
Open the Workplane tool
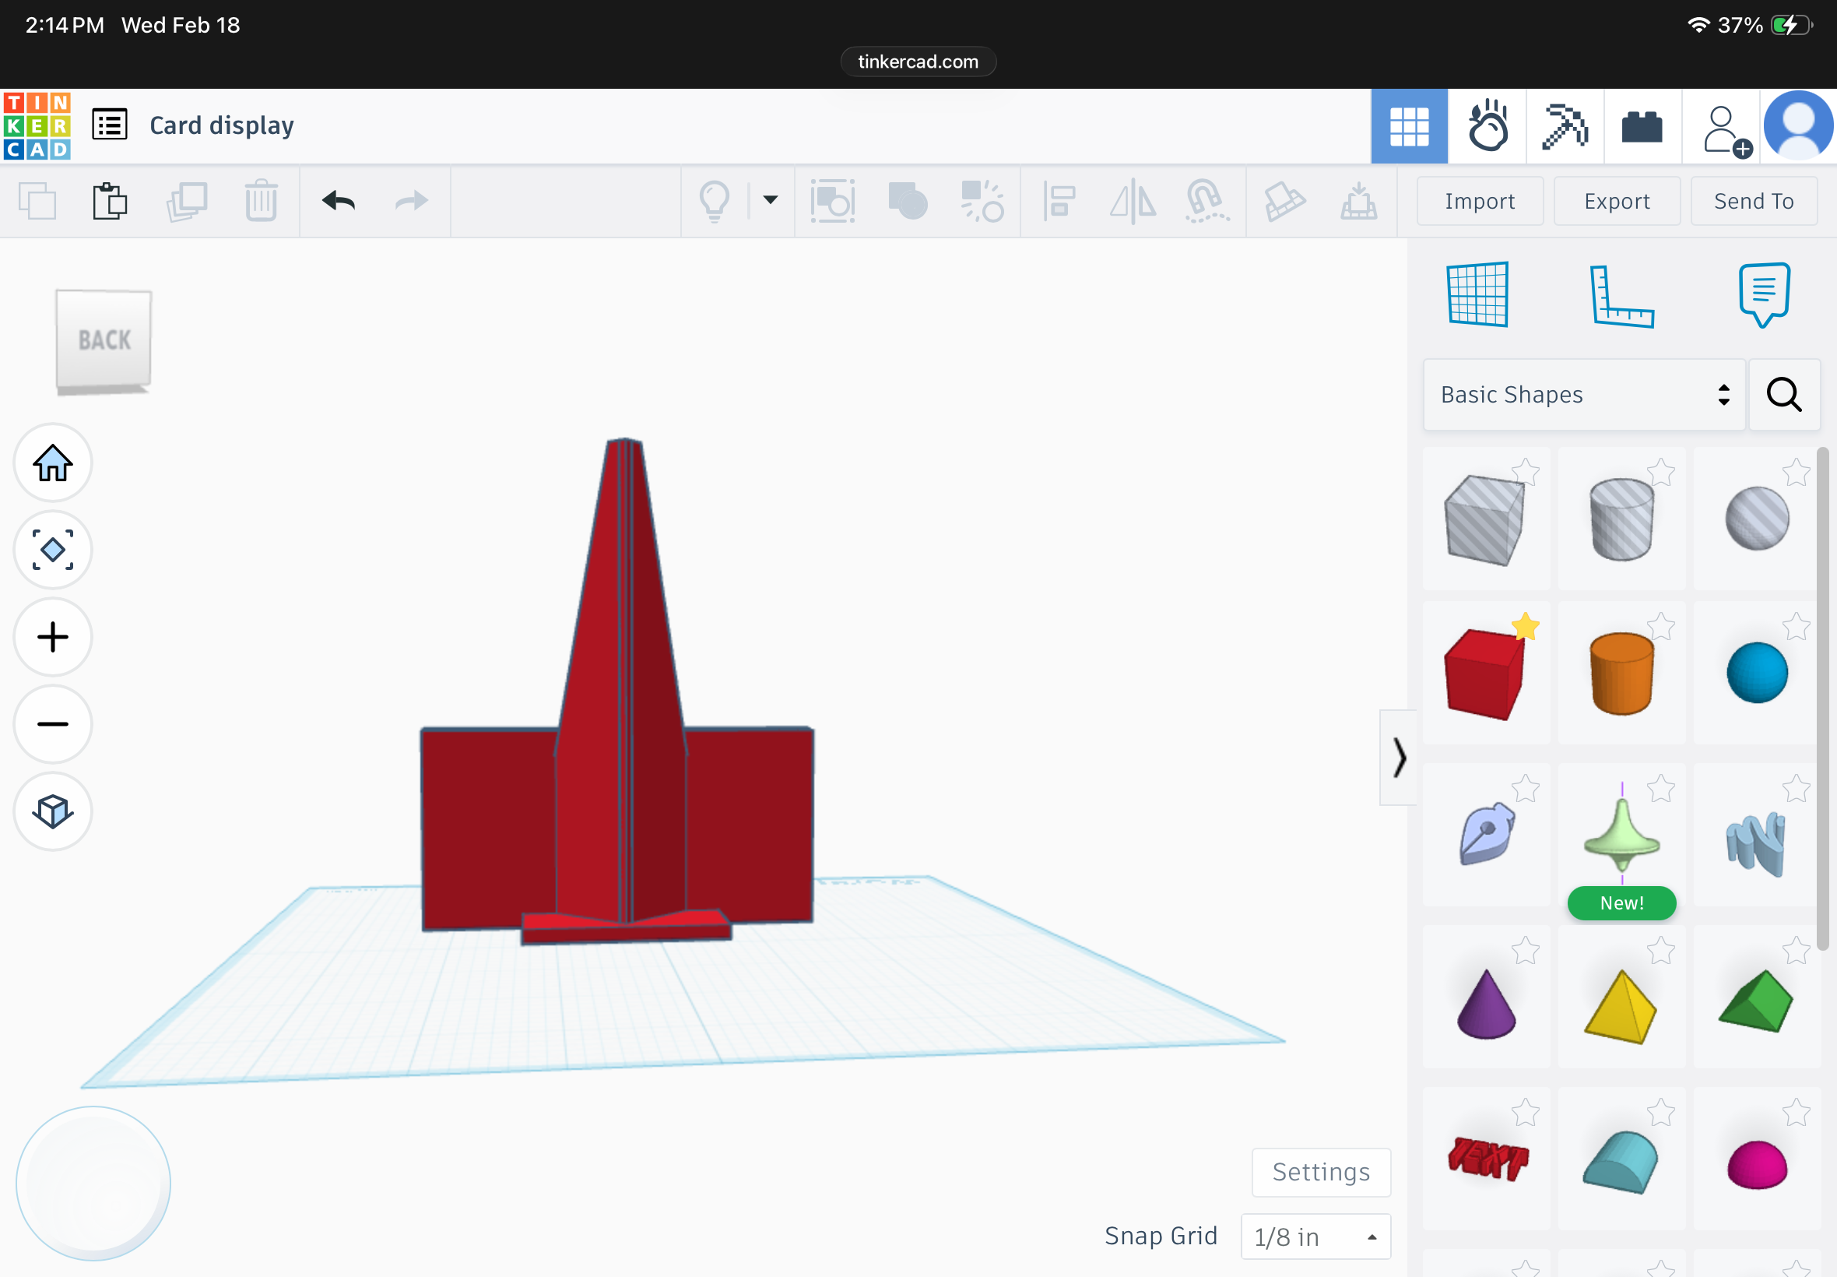[x=1477, y=294]
